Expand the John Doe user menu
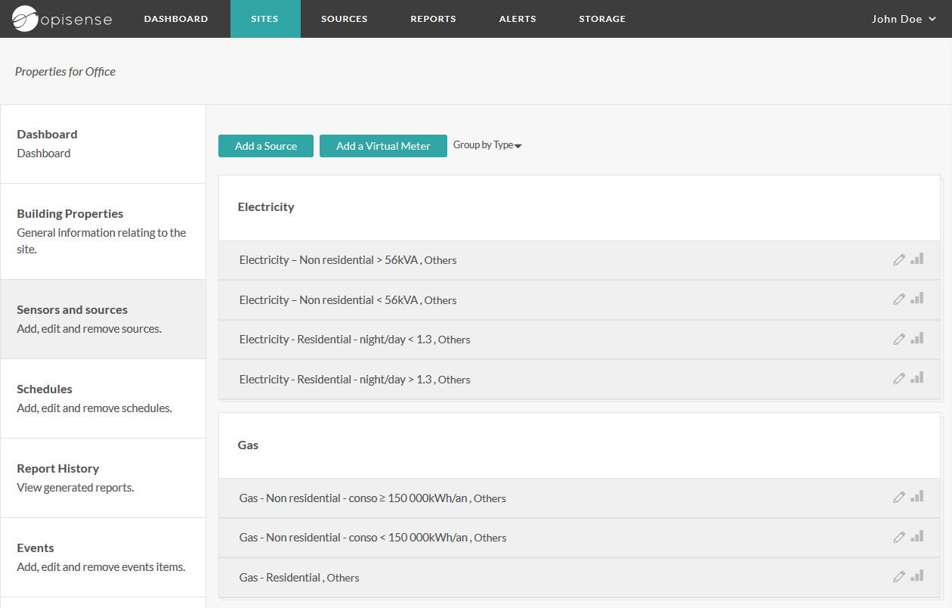The height and width of the screenshot is (608, 952). [x=903, y=19]
